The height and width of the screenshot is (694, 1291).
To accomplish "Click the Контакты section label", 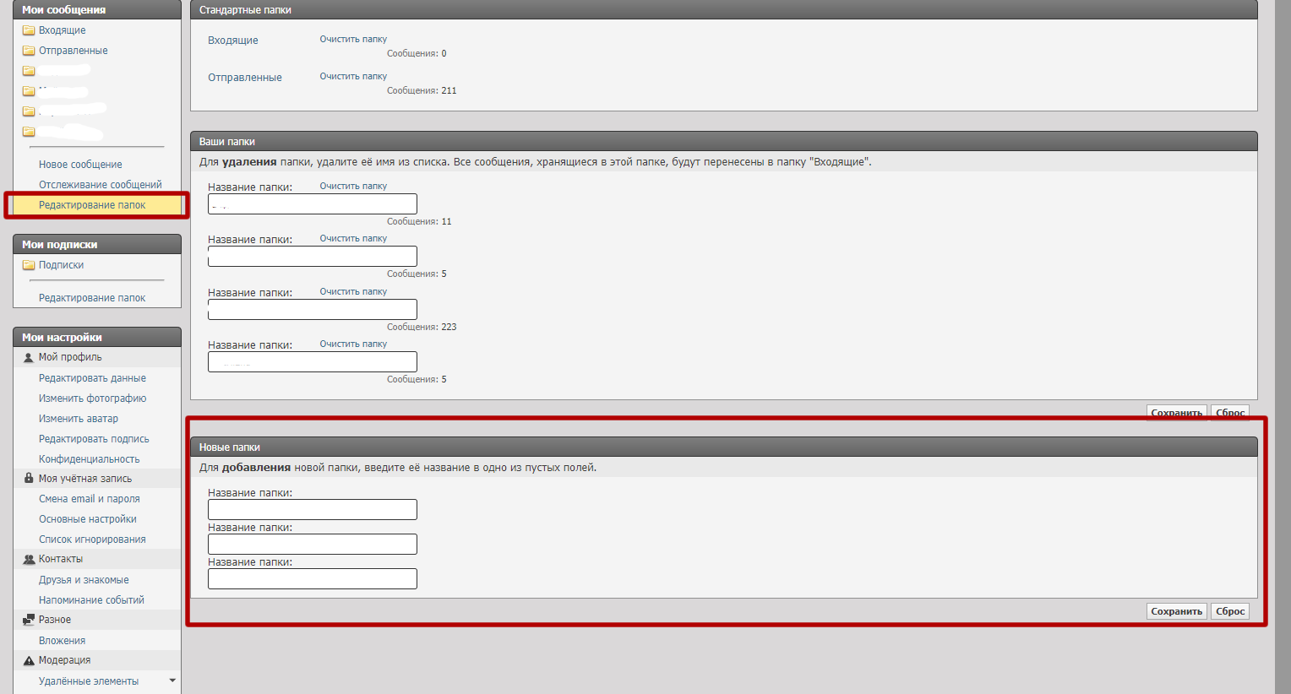I will [x=61, y=559].
